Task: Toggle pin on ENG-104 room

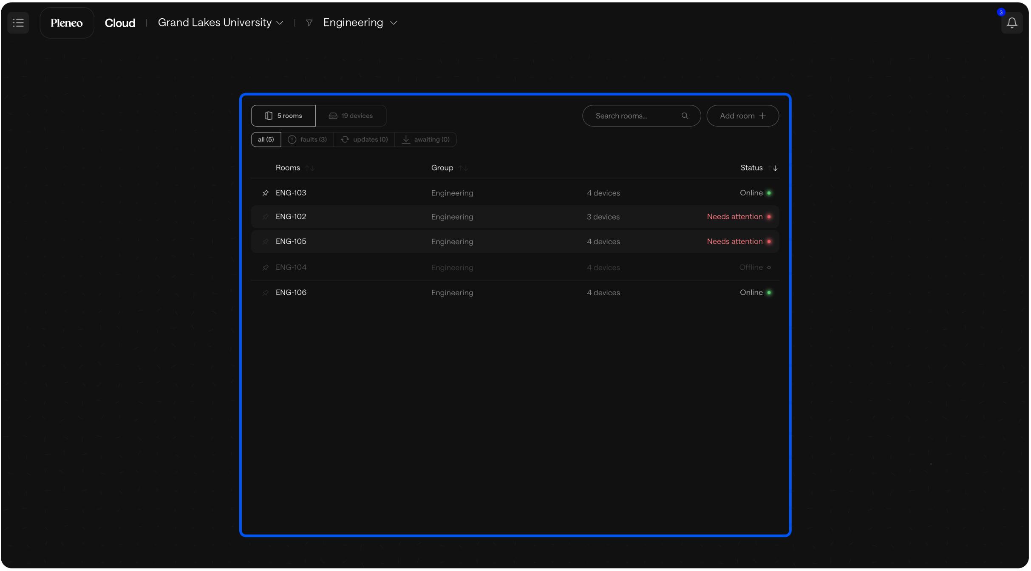Action: click(x=266, y=268)
